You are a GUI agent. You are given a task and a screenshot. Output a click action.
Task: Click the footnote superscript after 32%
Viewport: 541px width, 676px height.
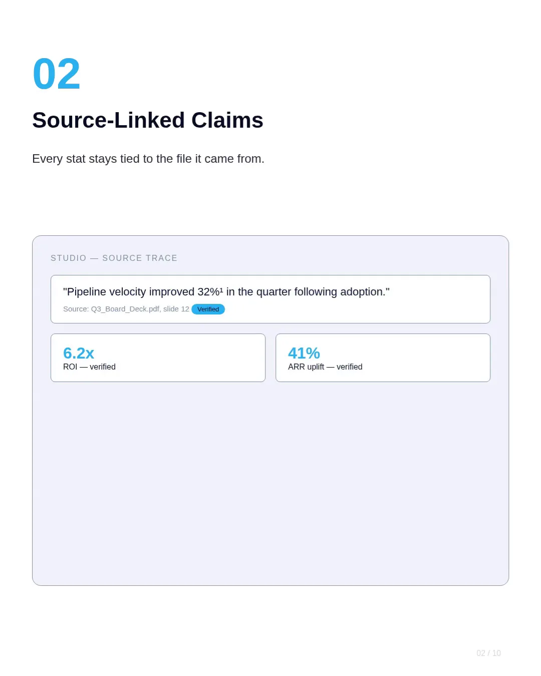click(221, 289)
